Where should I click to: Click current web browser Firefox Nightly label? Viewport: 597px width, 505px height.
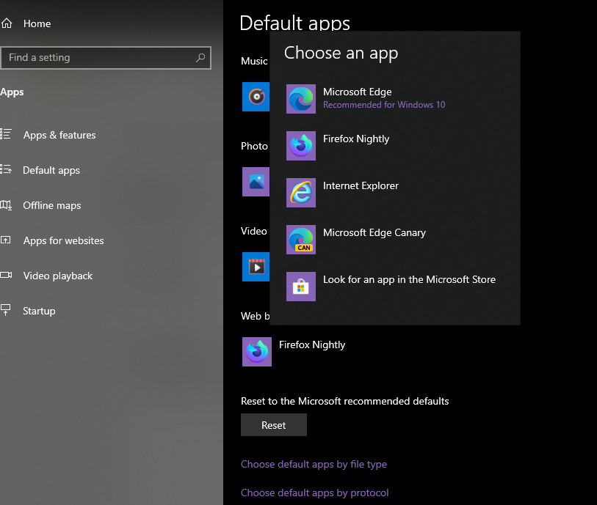click(312, 344)
